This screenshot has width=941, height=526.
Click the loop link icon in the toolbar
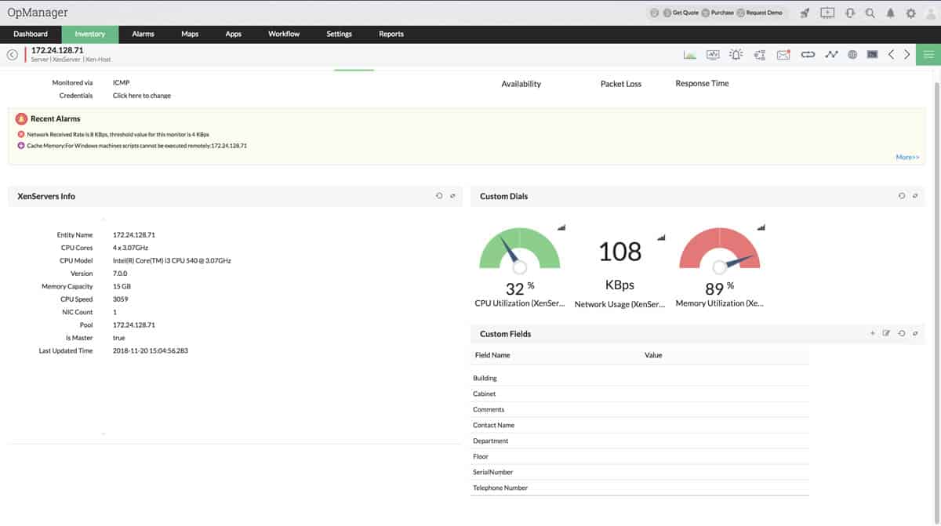click(808, 54)
